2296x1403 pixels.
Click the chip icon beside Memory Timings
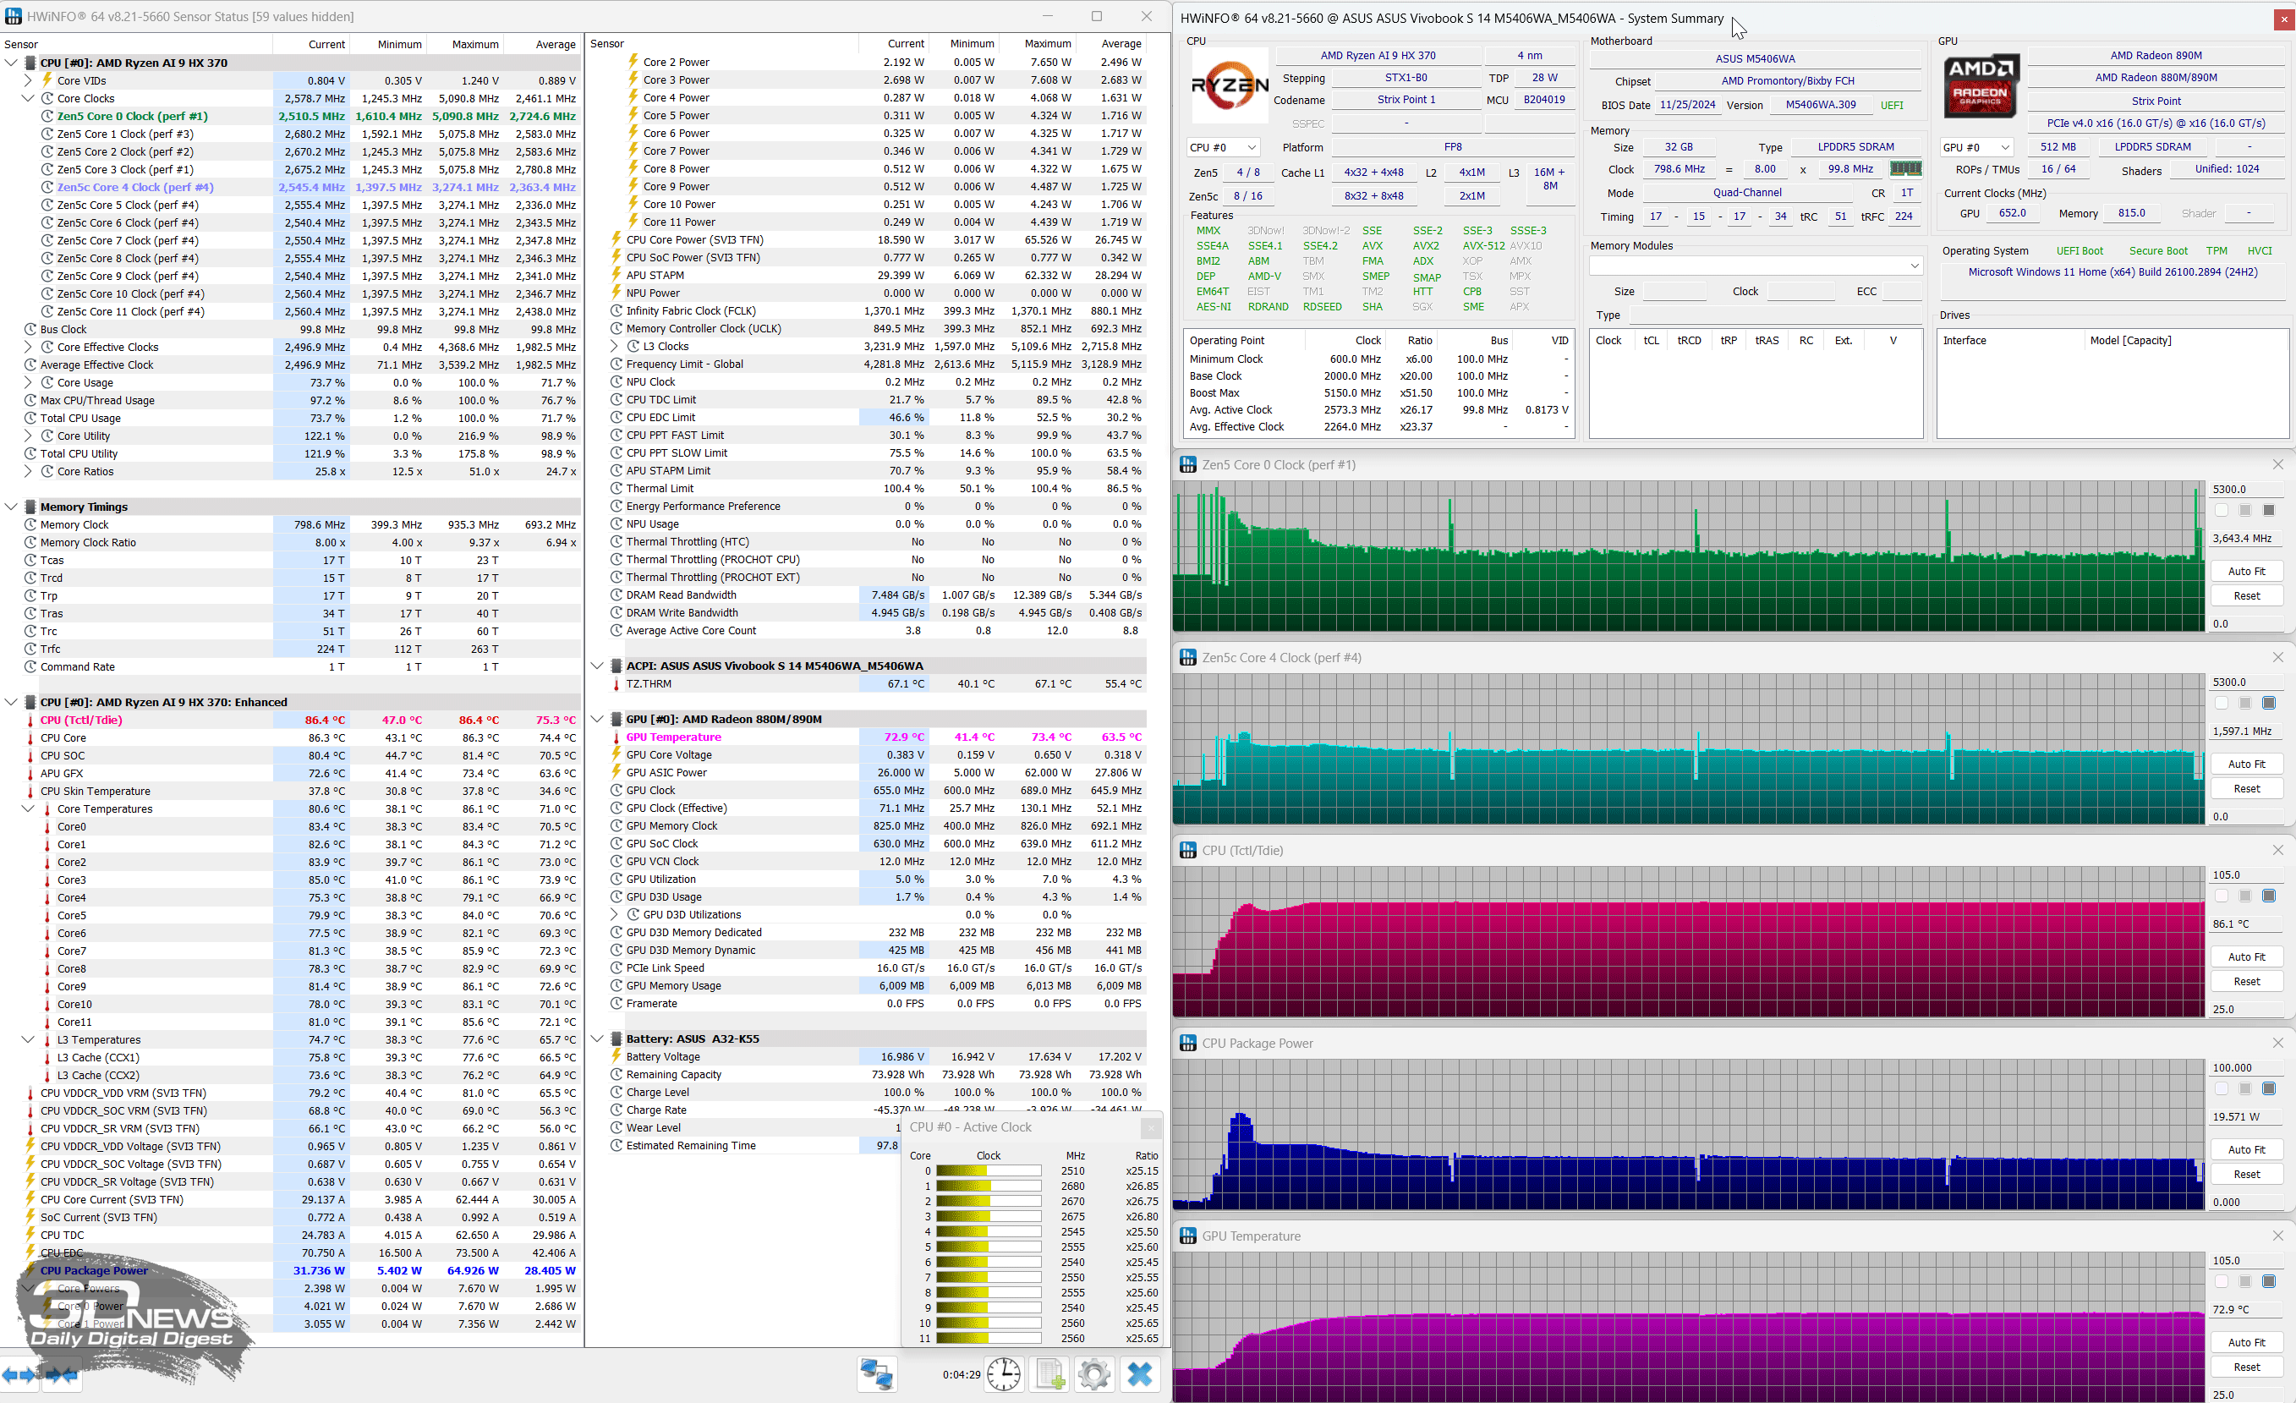point(30,507)
